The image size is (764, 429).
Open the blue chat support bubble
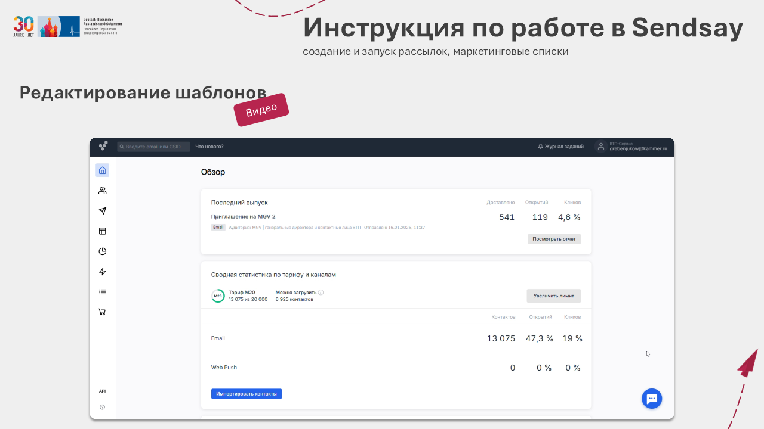pos(652,399)
